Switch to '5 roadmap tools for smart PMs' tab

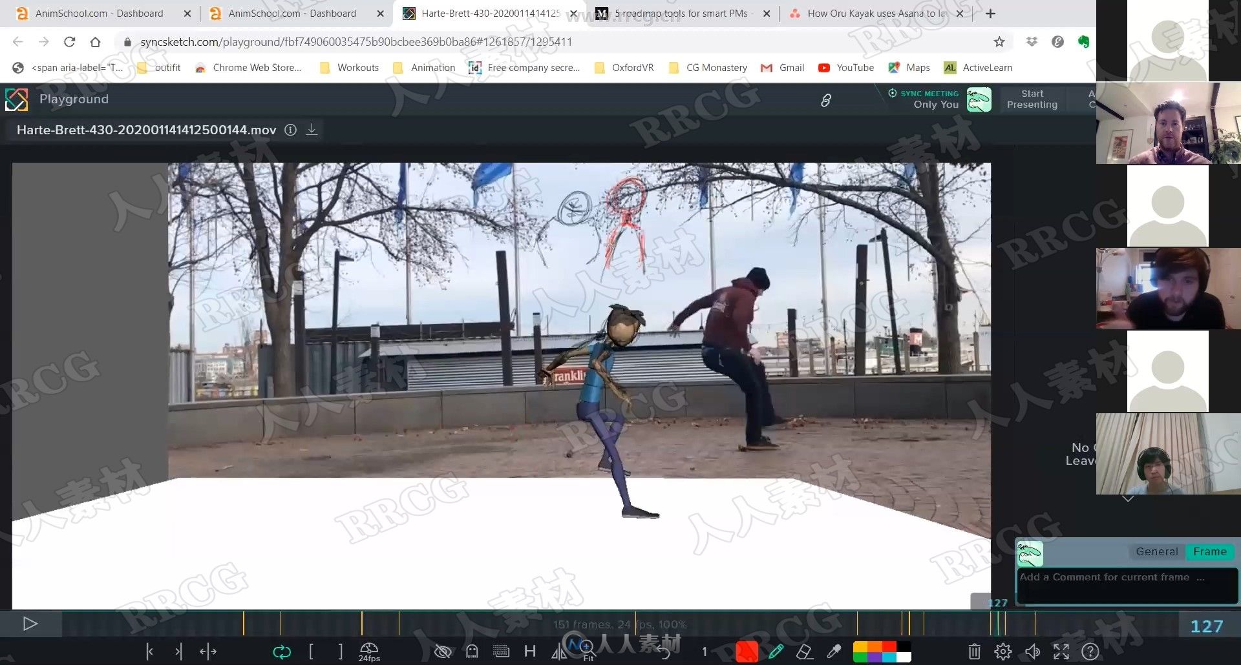681,13
